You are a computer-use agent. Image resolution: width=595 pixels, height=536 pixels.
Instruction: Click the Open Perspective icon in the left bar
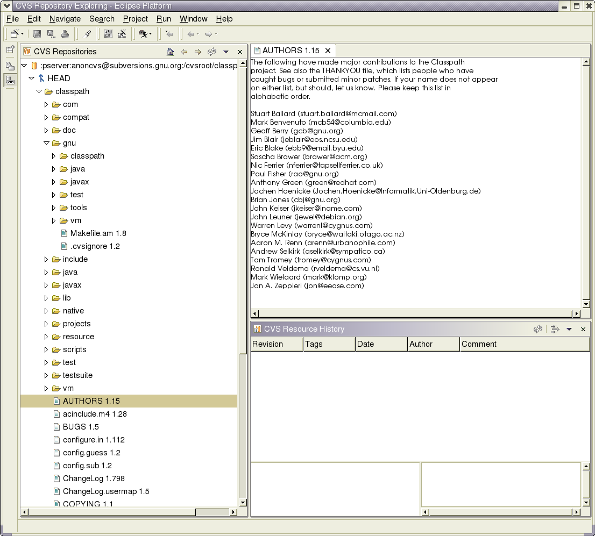point(10,49)
